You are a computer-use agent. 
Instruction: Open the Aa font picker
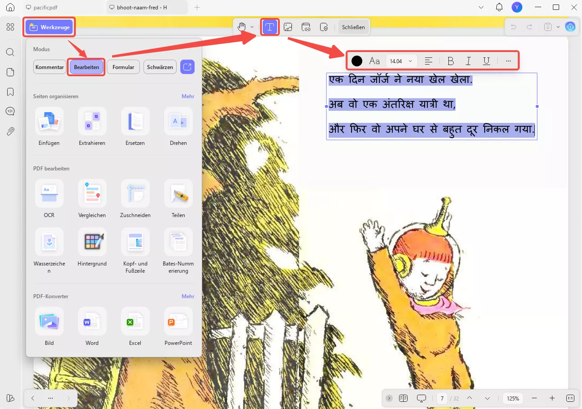(x=374, y=61)
